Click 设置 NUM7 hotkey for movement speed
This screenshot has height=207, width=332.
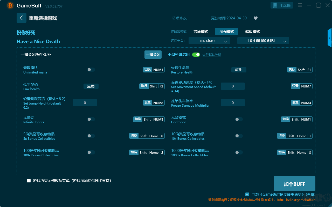pos(302,86)
